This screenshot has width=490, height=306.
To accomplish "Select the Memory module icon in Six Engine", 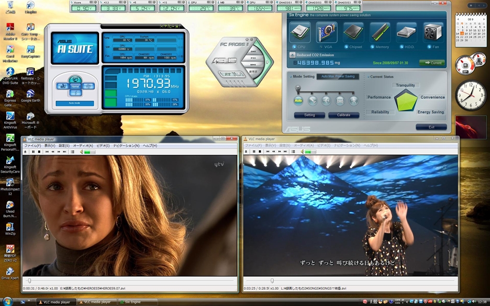I will 380,32.
